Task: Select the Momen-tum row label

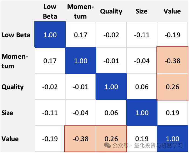Action: coord(15,61)
